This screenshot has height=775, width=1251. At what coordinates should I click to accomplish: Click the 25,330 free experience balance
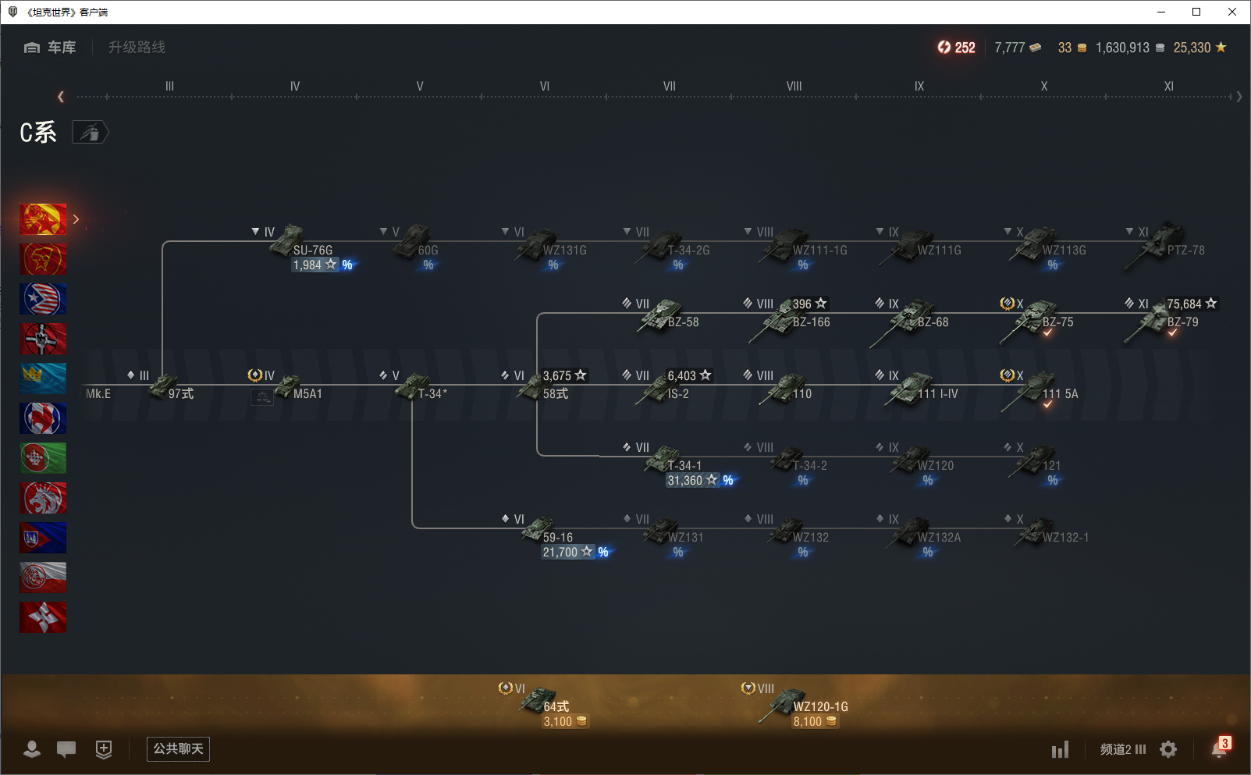[1200, 48]
